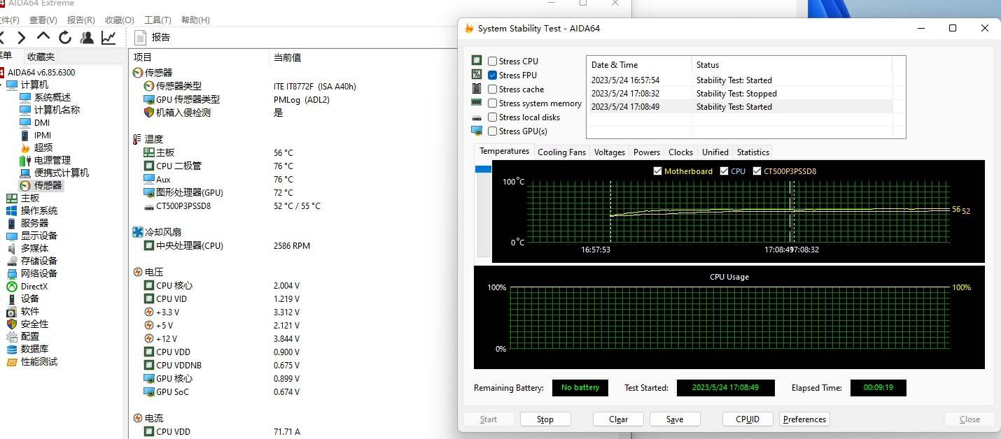1001x439 pixels.
Task: Click the 软件 software icon in tree
Action: pyautogui.click(x=12, y=311)
